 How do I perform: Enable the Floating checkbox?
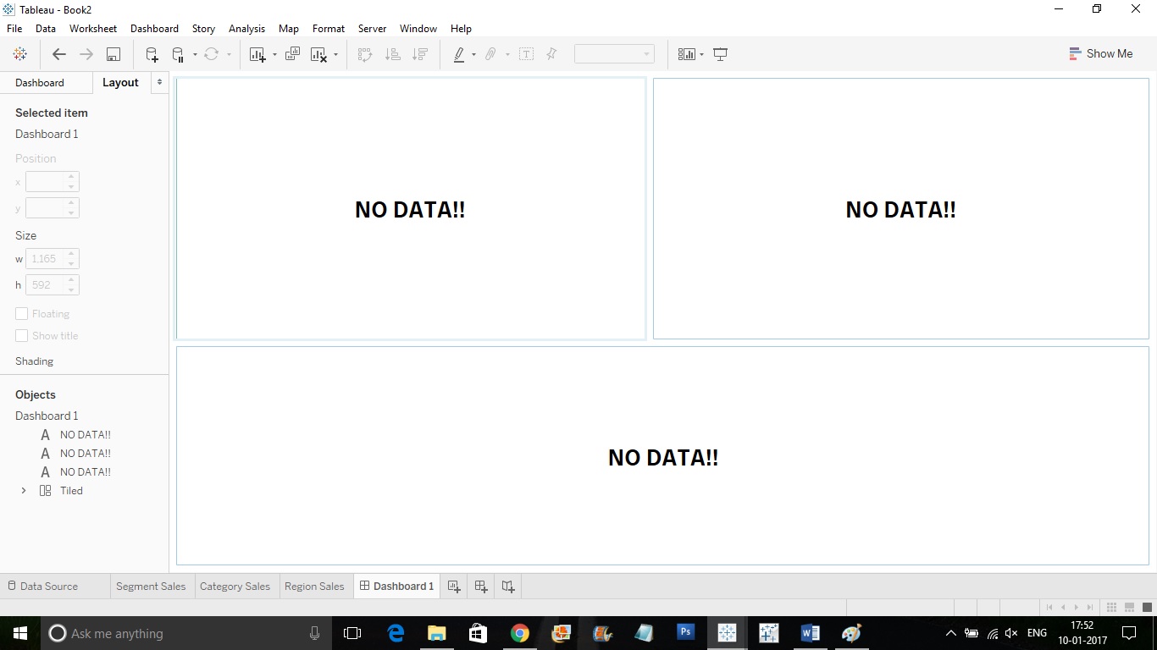click(x=21, y=313)
